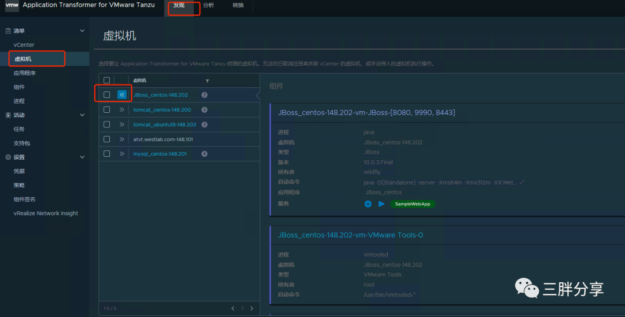Check the tomcat_centos-148.200 row checkbox

point(107,109)
